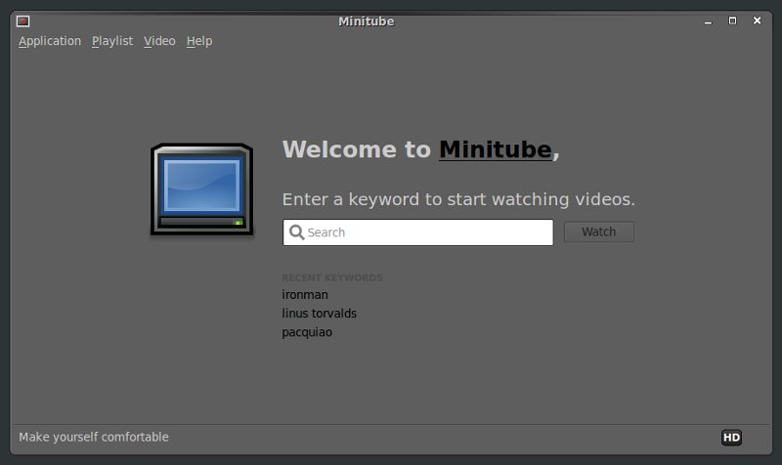Follow the Minitube link in the heading

(x=495, y=149)
